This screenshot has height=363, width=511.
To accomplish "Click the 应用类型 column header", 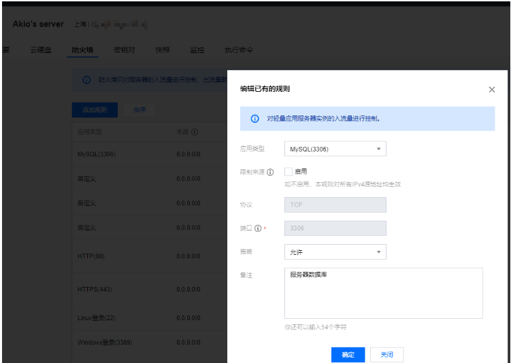I will click(90, 132).
